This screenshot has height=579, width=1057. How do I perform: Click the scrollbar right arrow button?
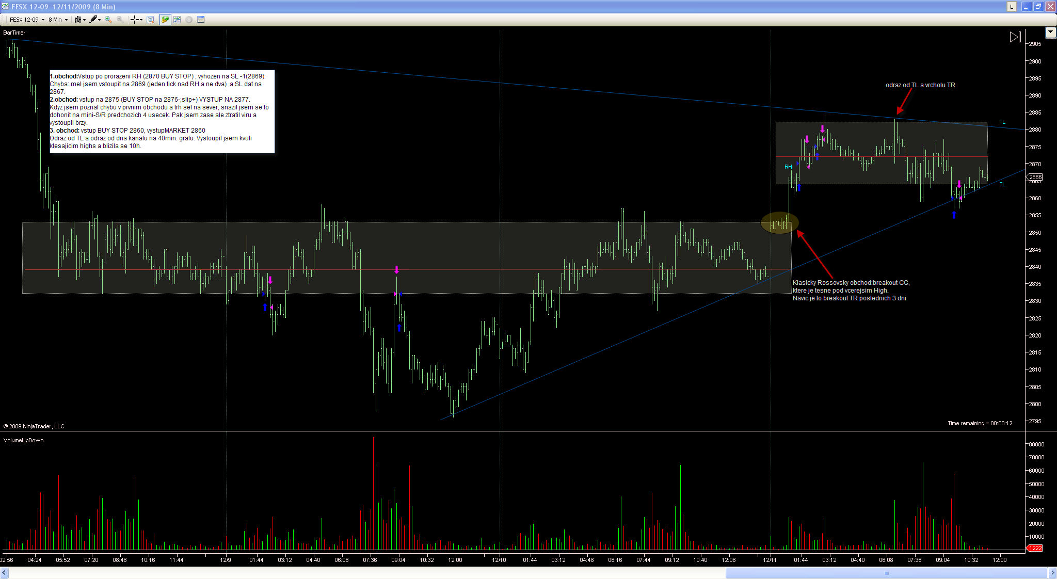point(1052,573)
